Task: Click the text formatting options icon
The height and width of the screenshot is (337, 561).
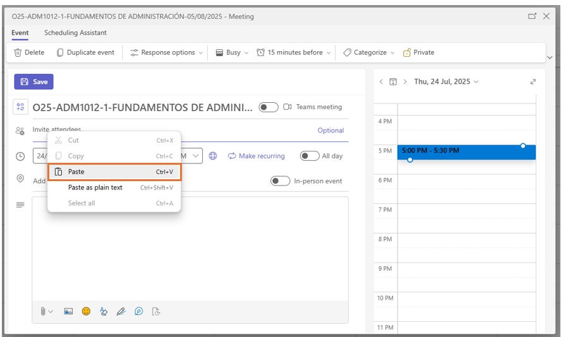Action: point(104,312)
